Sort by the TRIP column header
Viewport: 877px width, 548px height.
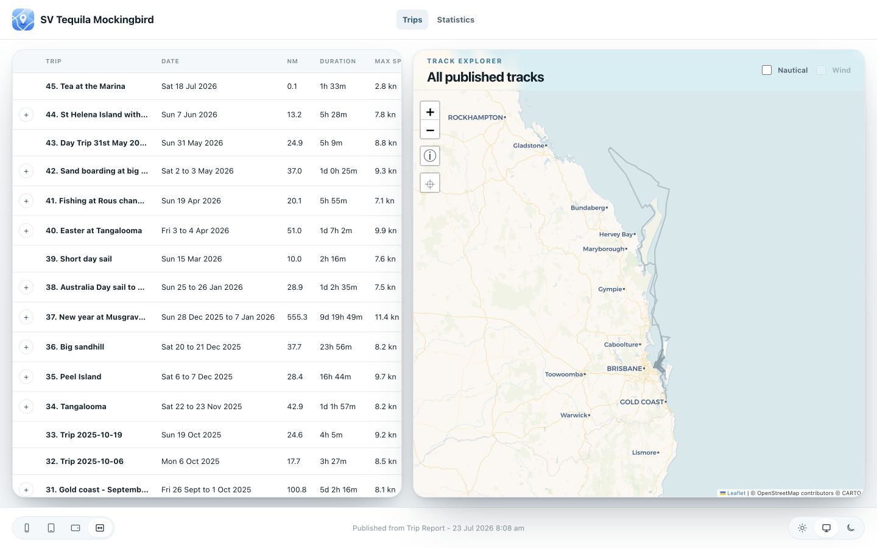[x=54, y=61]
